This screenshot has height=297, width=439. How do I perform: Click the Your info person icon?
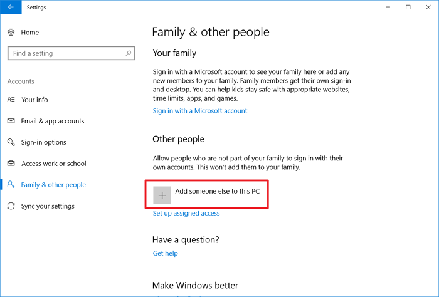tap(11, 100)
